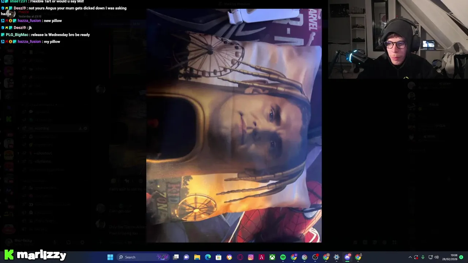Switch to Chrome with A profile badge
468x263 pixels.
point(326,257)
